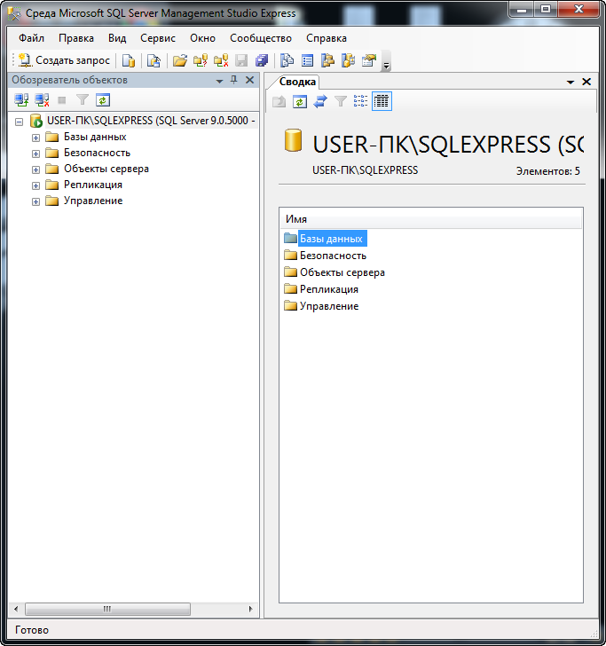Open Registered Servers toolbar icon

(287, 61)
